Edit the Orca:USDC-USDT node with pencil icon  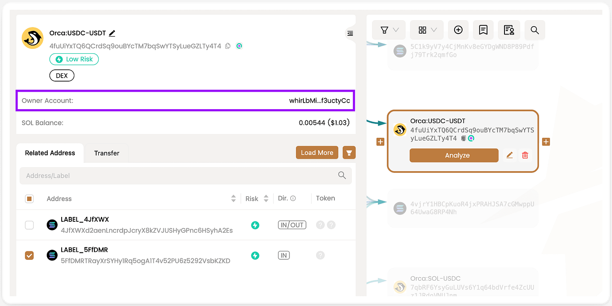[x=509, y=155]
